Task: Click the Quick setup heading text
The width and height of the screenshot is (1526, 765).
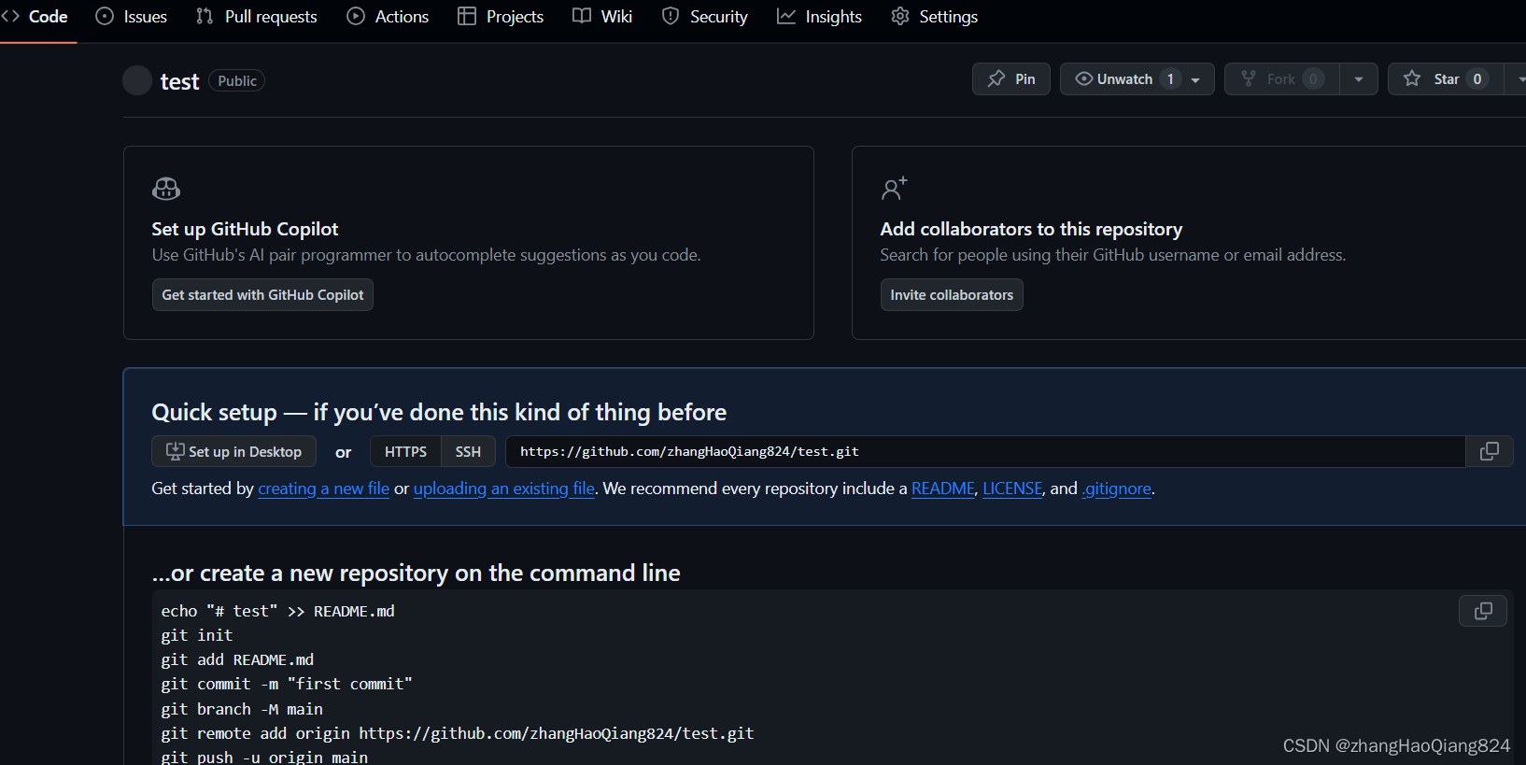Action: tap(439, 413)
